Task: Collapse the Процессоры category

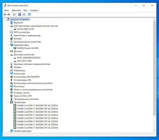Action: click(8, 102)
